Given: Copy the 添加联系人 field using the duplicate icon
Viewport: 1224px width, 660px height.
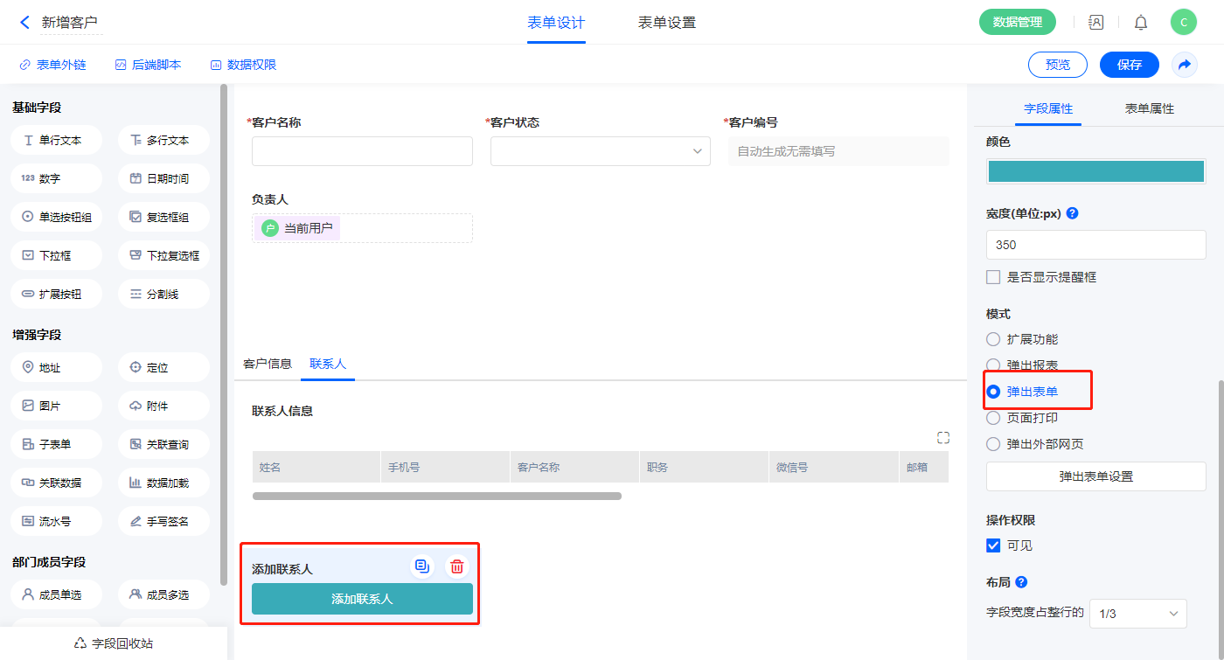Looking at the screenshot, I should pyautogui.click(x=422, y=566).
